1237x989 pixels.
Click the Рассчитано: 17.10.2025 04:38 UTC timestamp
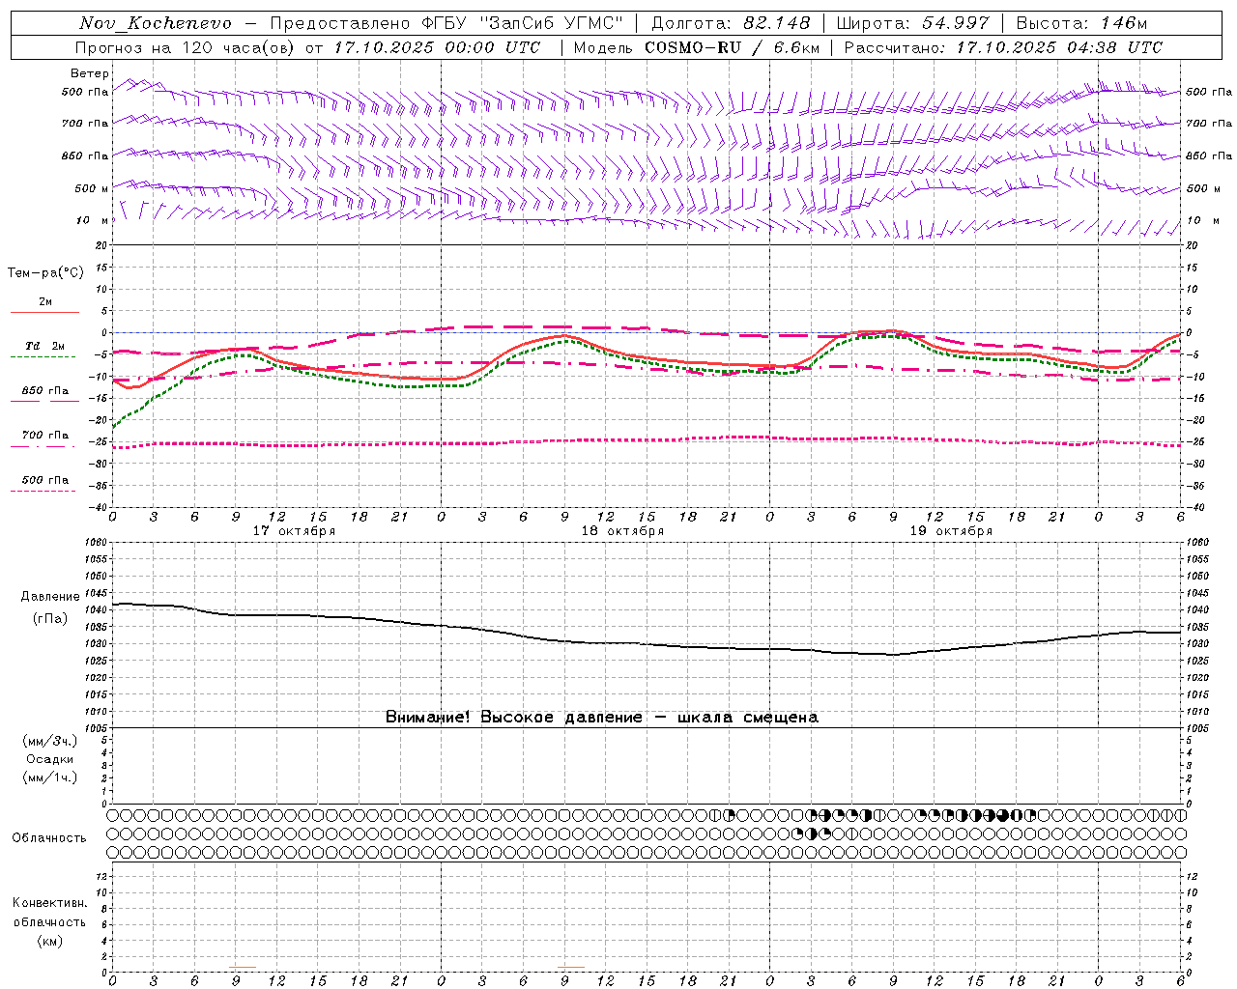pyautogui.click(x=1003, y=47)
